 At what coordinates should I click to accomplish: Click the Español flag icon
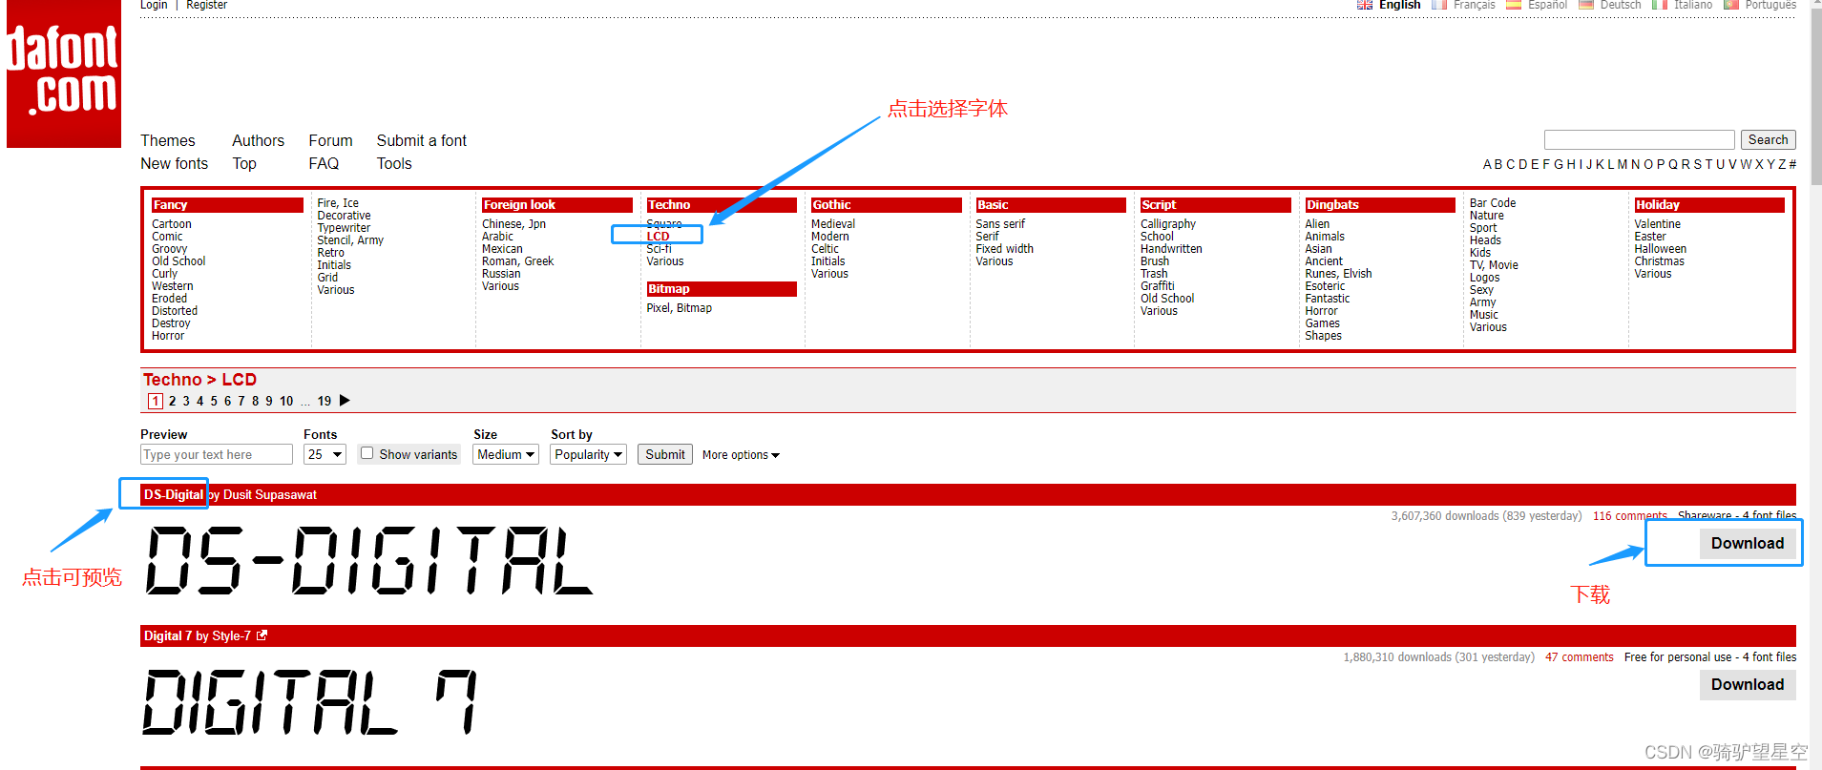pyautogui.click(x=1514, y=5)
